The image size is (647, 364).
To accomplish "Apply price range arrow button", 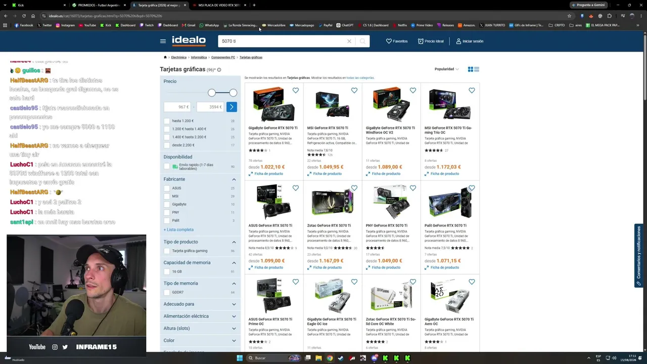I will pos(232,107).
